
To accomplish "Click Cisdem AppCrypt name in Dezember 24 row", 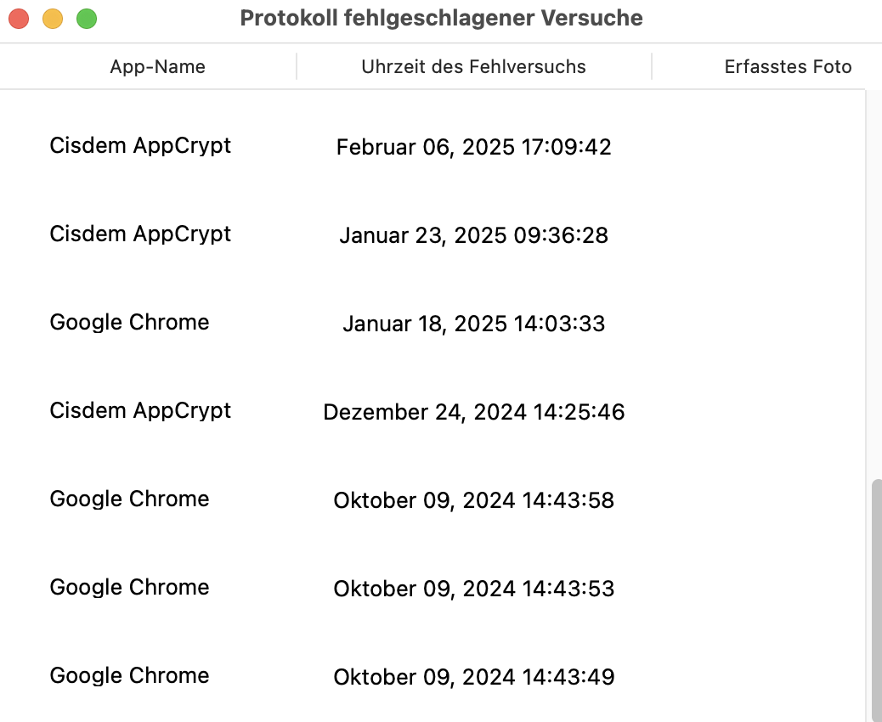I will (x=140, y=411).
